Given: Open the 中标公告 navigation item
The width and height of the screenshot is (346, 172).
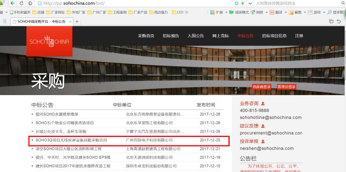Looking at the screenshot, I should (x=245, y=36).
